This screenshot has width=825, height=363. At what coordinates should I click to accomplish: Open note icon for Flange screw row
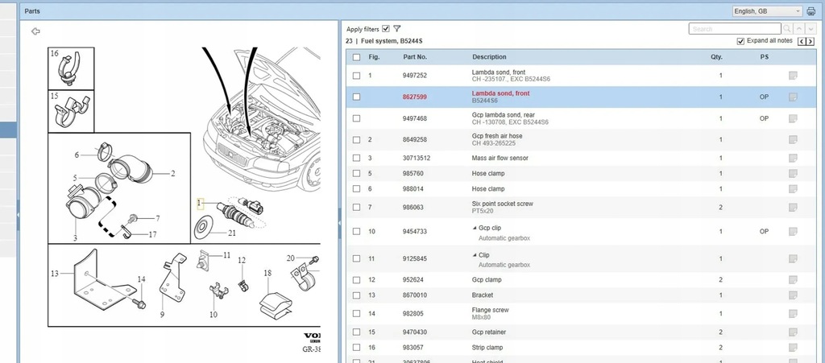[x=793, y=314]
